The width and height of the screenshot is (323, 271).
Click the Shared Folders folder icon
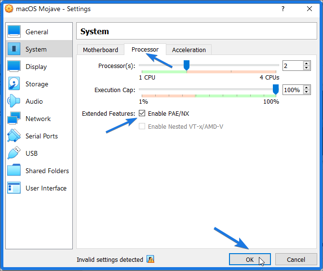(14, 170)
